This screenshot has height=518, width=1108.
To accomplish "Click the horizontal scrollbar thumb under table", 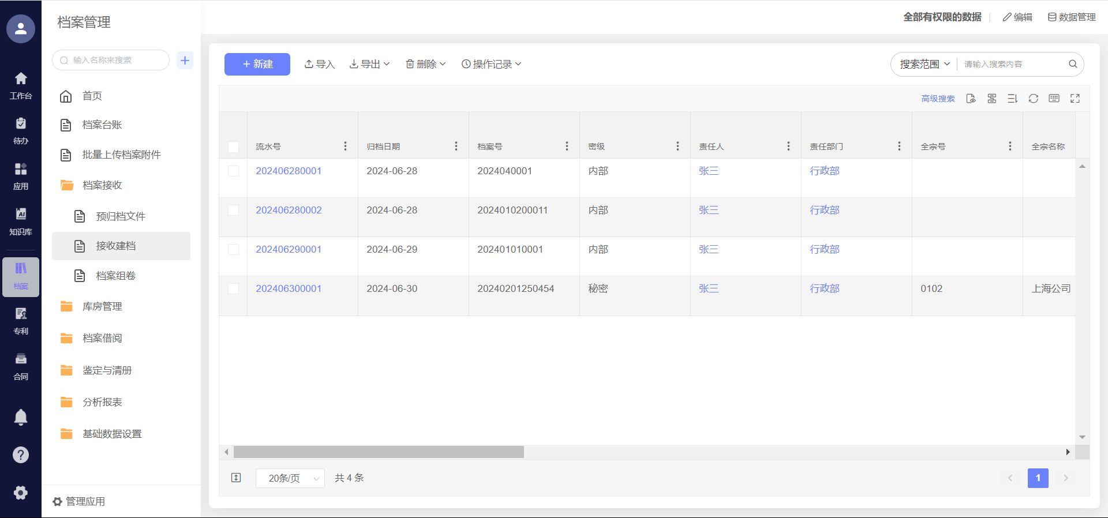I will [379, 452].
